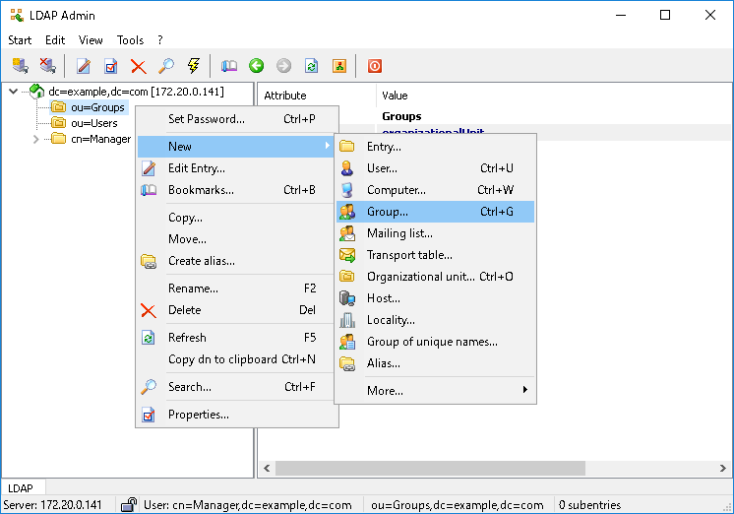Choose Search... from context menu

[237, 387]
